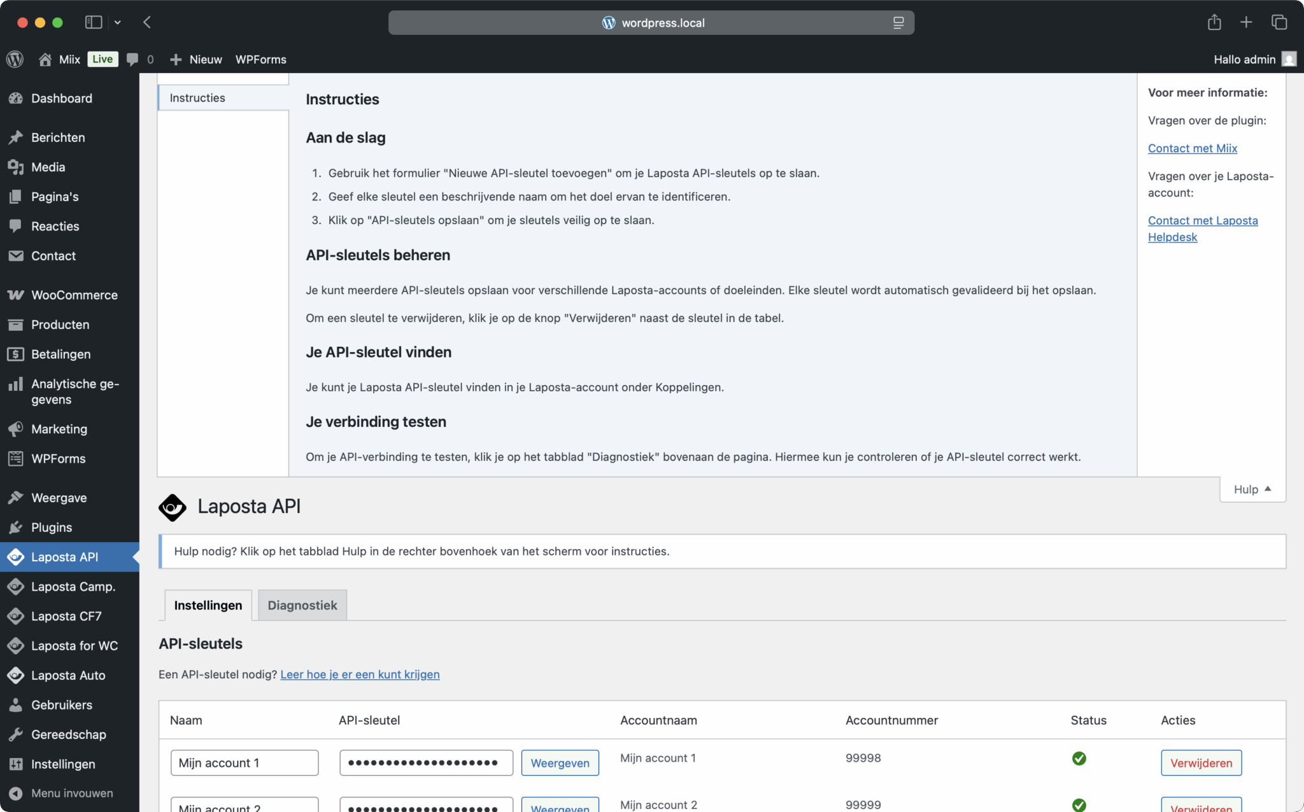Viewport: 1304px width, 812px height.
Task: Expand the Safari sidebar dropdown chevron
Action: (x=118, y=23)
